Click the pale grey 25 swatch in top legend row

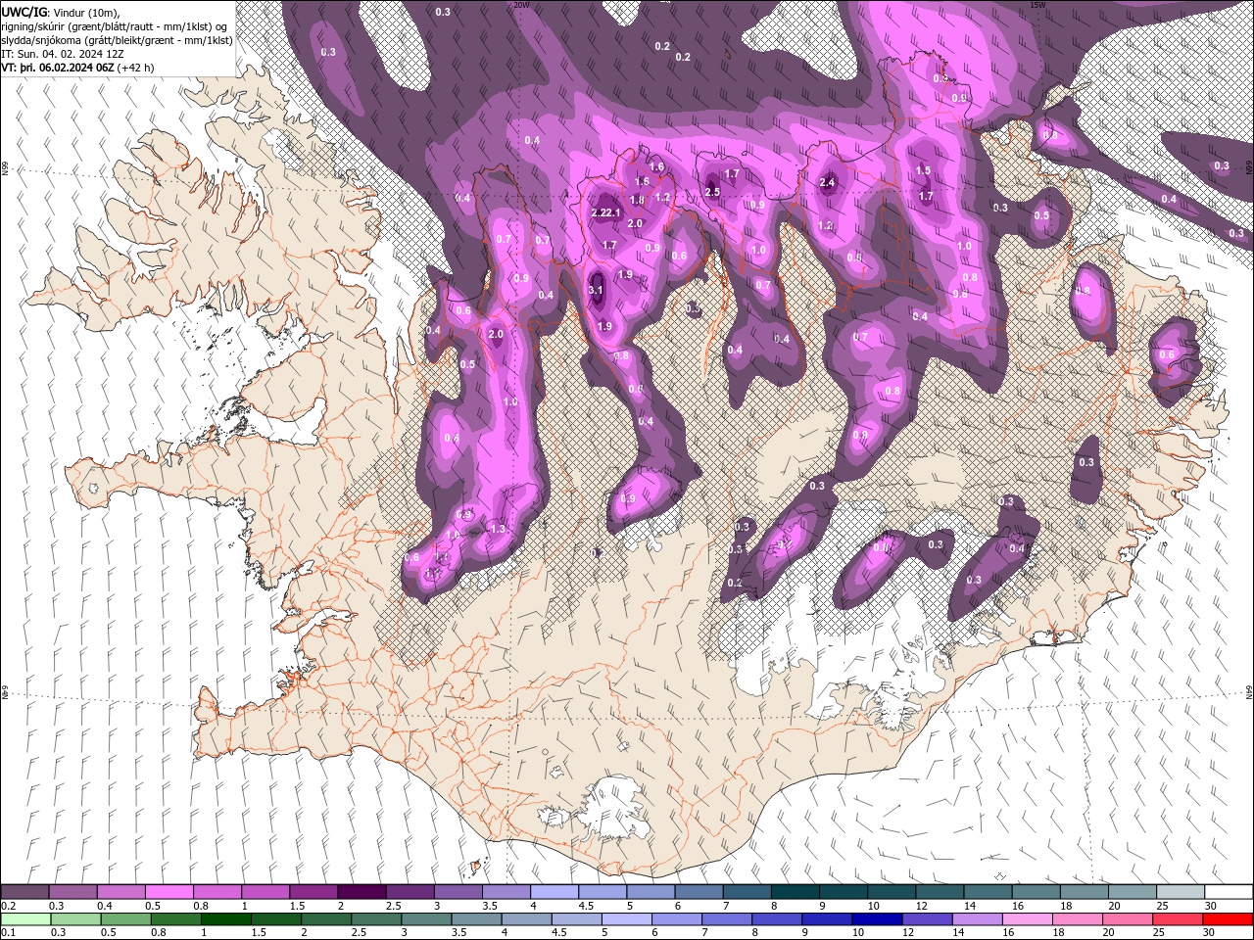(x=1182, y=892)
